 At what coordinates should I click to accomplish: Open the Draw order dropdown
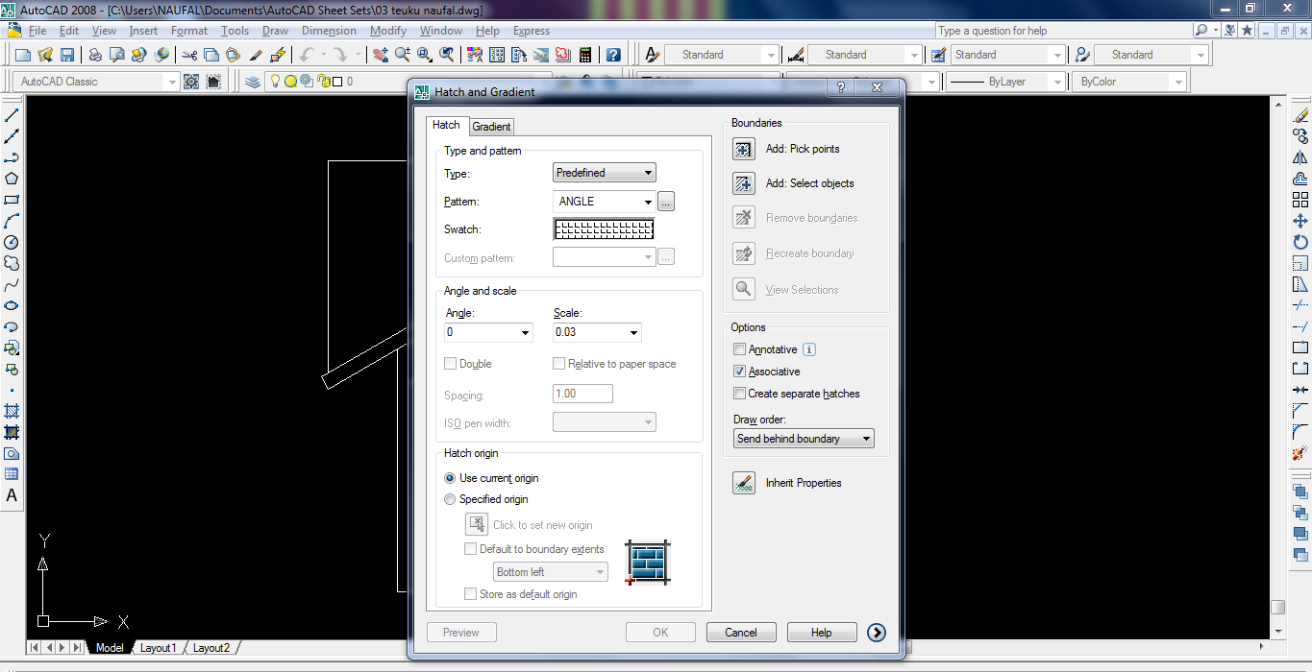[x=804, y=439]
